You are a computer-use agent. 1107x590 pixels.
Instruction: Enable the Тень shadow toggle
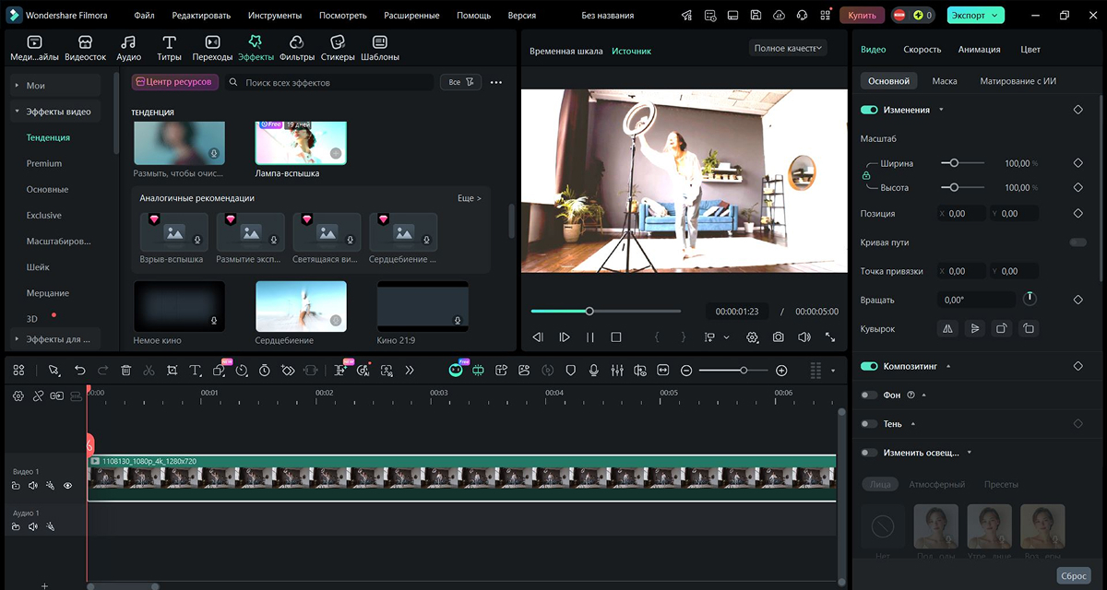pyautogui.click(x=869, y=424)
